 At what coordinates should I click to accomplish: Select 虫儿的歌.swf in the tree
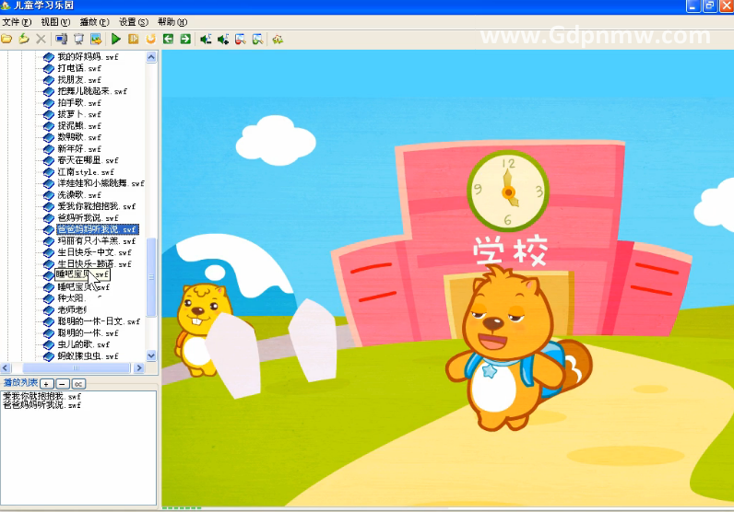click(83, 344)
